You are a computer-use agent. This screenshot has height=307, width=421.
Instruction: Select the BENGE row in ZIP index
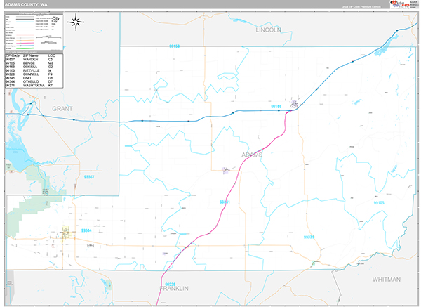coord(34,63)
